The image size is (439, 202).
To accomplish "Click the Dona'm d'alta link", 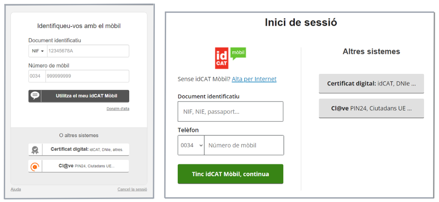I will click(x=118, y=109).
